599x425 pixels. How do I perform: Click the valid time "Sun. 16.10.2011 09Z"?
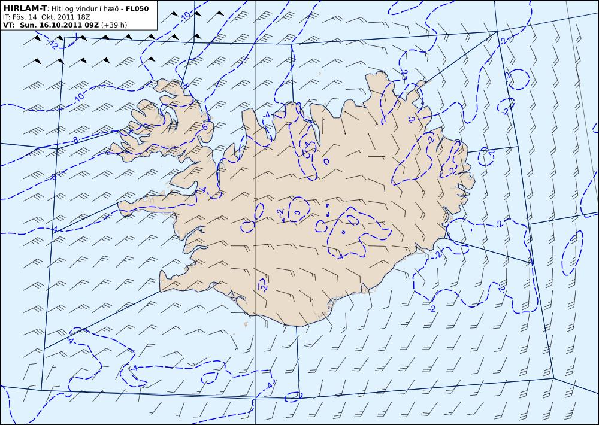click(59, 25)
